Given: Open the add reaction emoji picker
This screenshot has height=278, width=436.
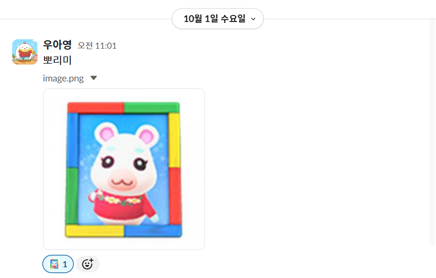Looking at the screenshot, I should click(88, 264).
